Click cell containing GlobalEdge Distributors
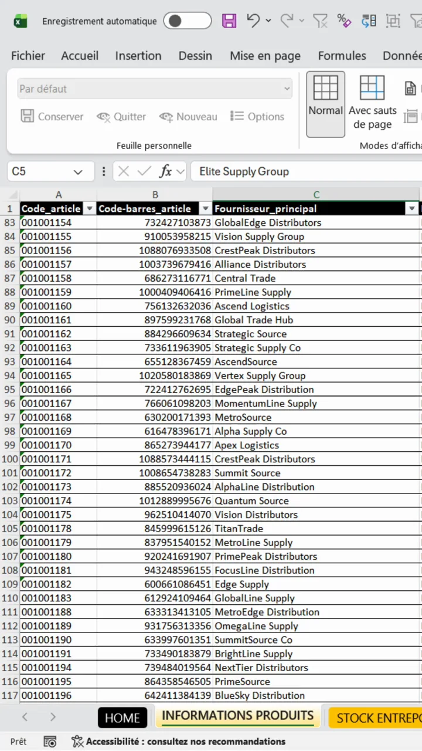Viewport: 422px width, 751px height. click(316, 223)
